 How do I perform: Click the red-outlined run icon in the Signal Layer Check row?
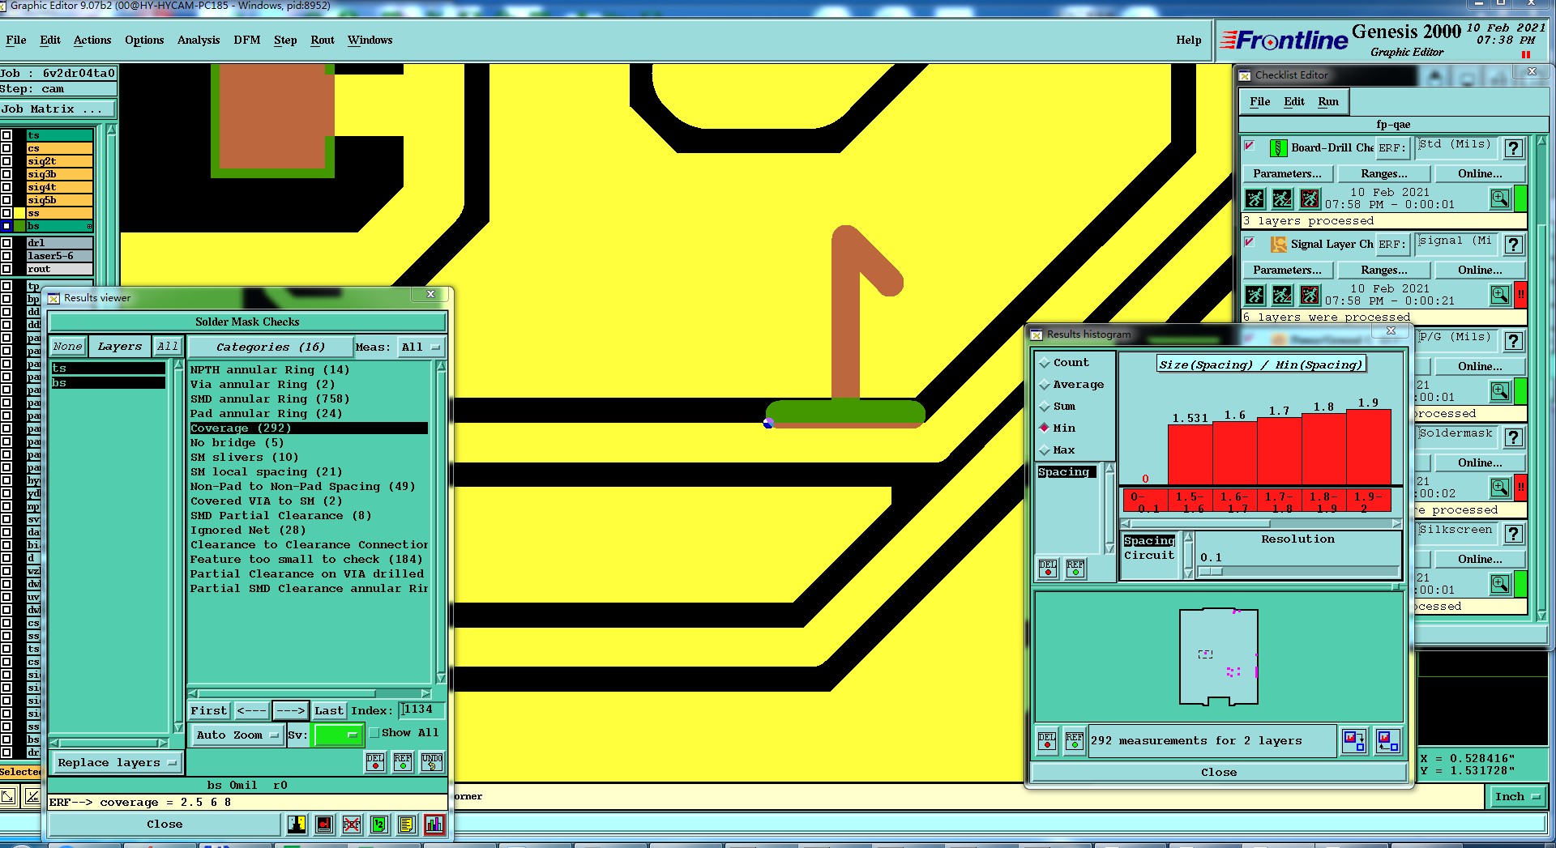[1310, 295]
